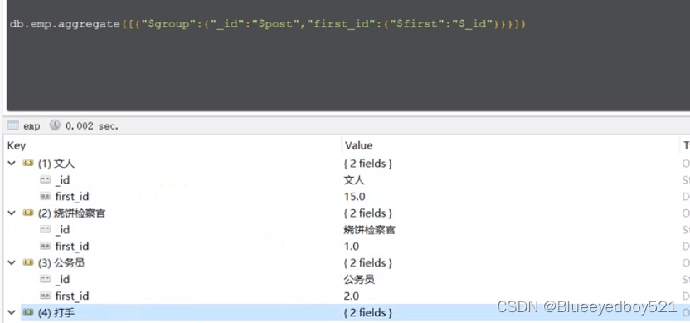The image size is (690, 323).
Task: Select the (2) 烧饼检察官 row label
Action: pyautogui.click(x=71, y=213)
